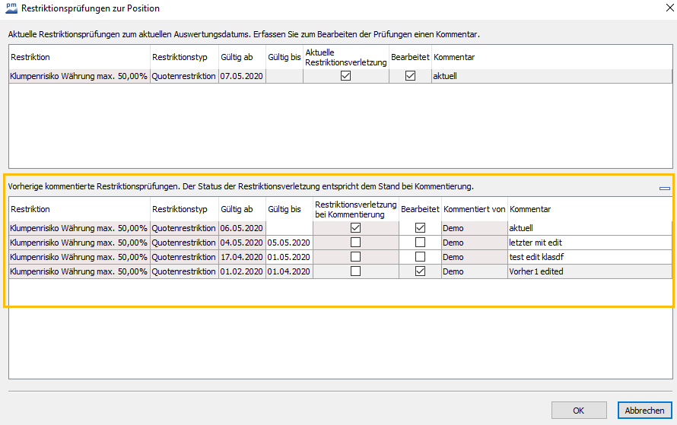The width and height of the screenshot is (677, 425).
Task: Sort top table by Restriktionstyp column header
Action: (183, 57)
